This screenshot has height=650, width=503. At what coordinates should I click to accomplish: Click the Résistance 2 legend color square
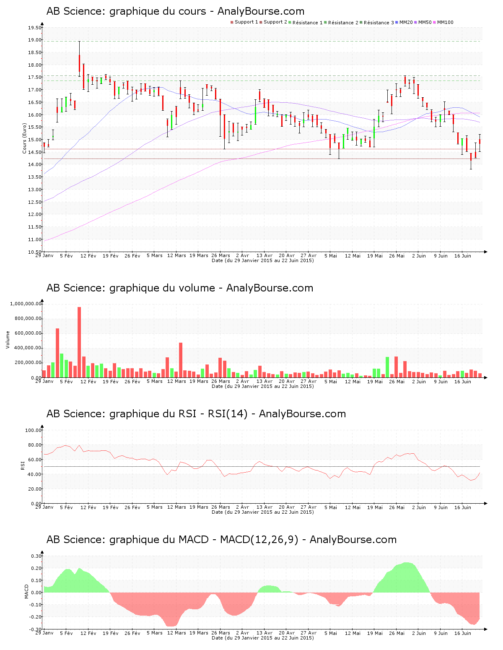(325, 22)
